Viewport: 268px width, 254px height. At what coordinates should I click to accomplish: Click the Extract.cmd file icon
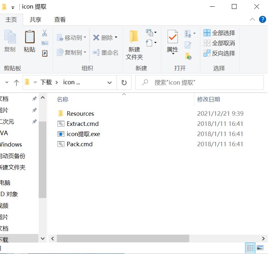click(x=61, y=124)
